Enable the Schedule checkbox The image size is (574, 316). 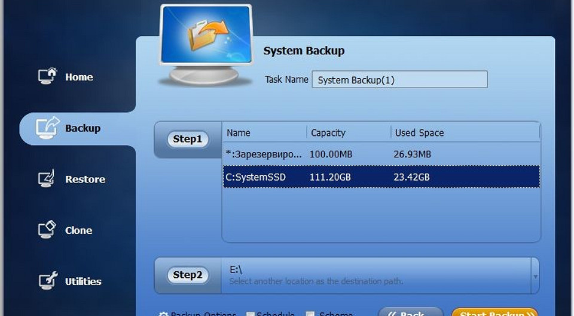click(251, 314)
